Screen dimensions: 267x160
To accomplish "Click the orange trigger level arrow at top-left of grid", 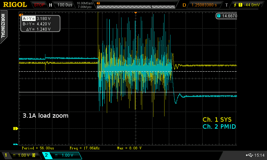I will (21, 15).
